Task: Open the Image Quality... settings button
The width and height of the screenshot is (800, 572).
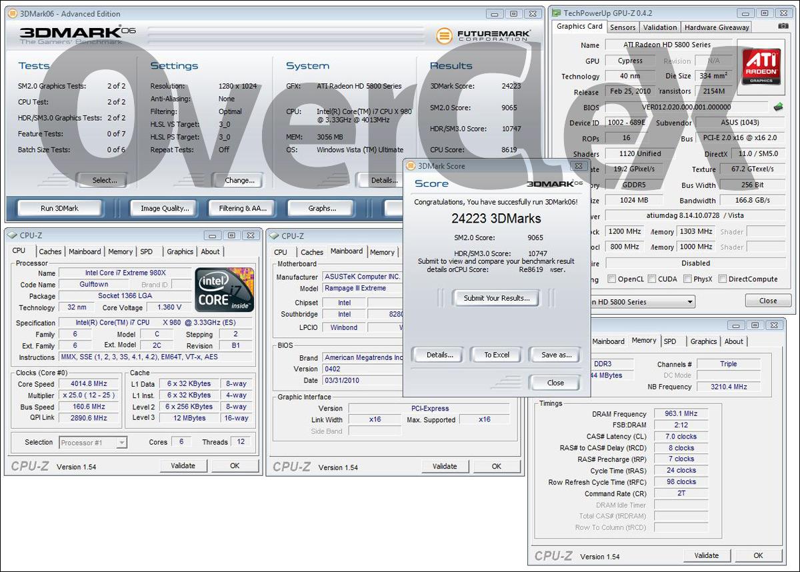Action: click(165, 208)
